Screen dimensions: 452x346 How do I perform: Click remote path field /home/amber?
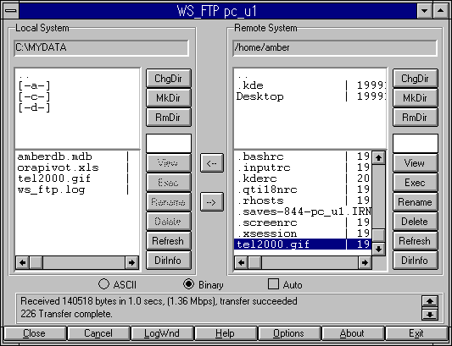coord(335,47)
